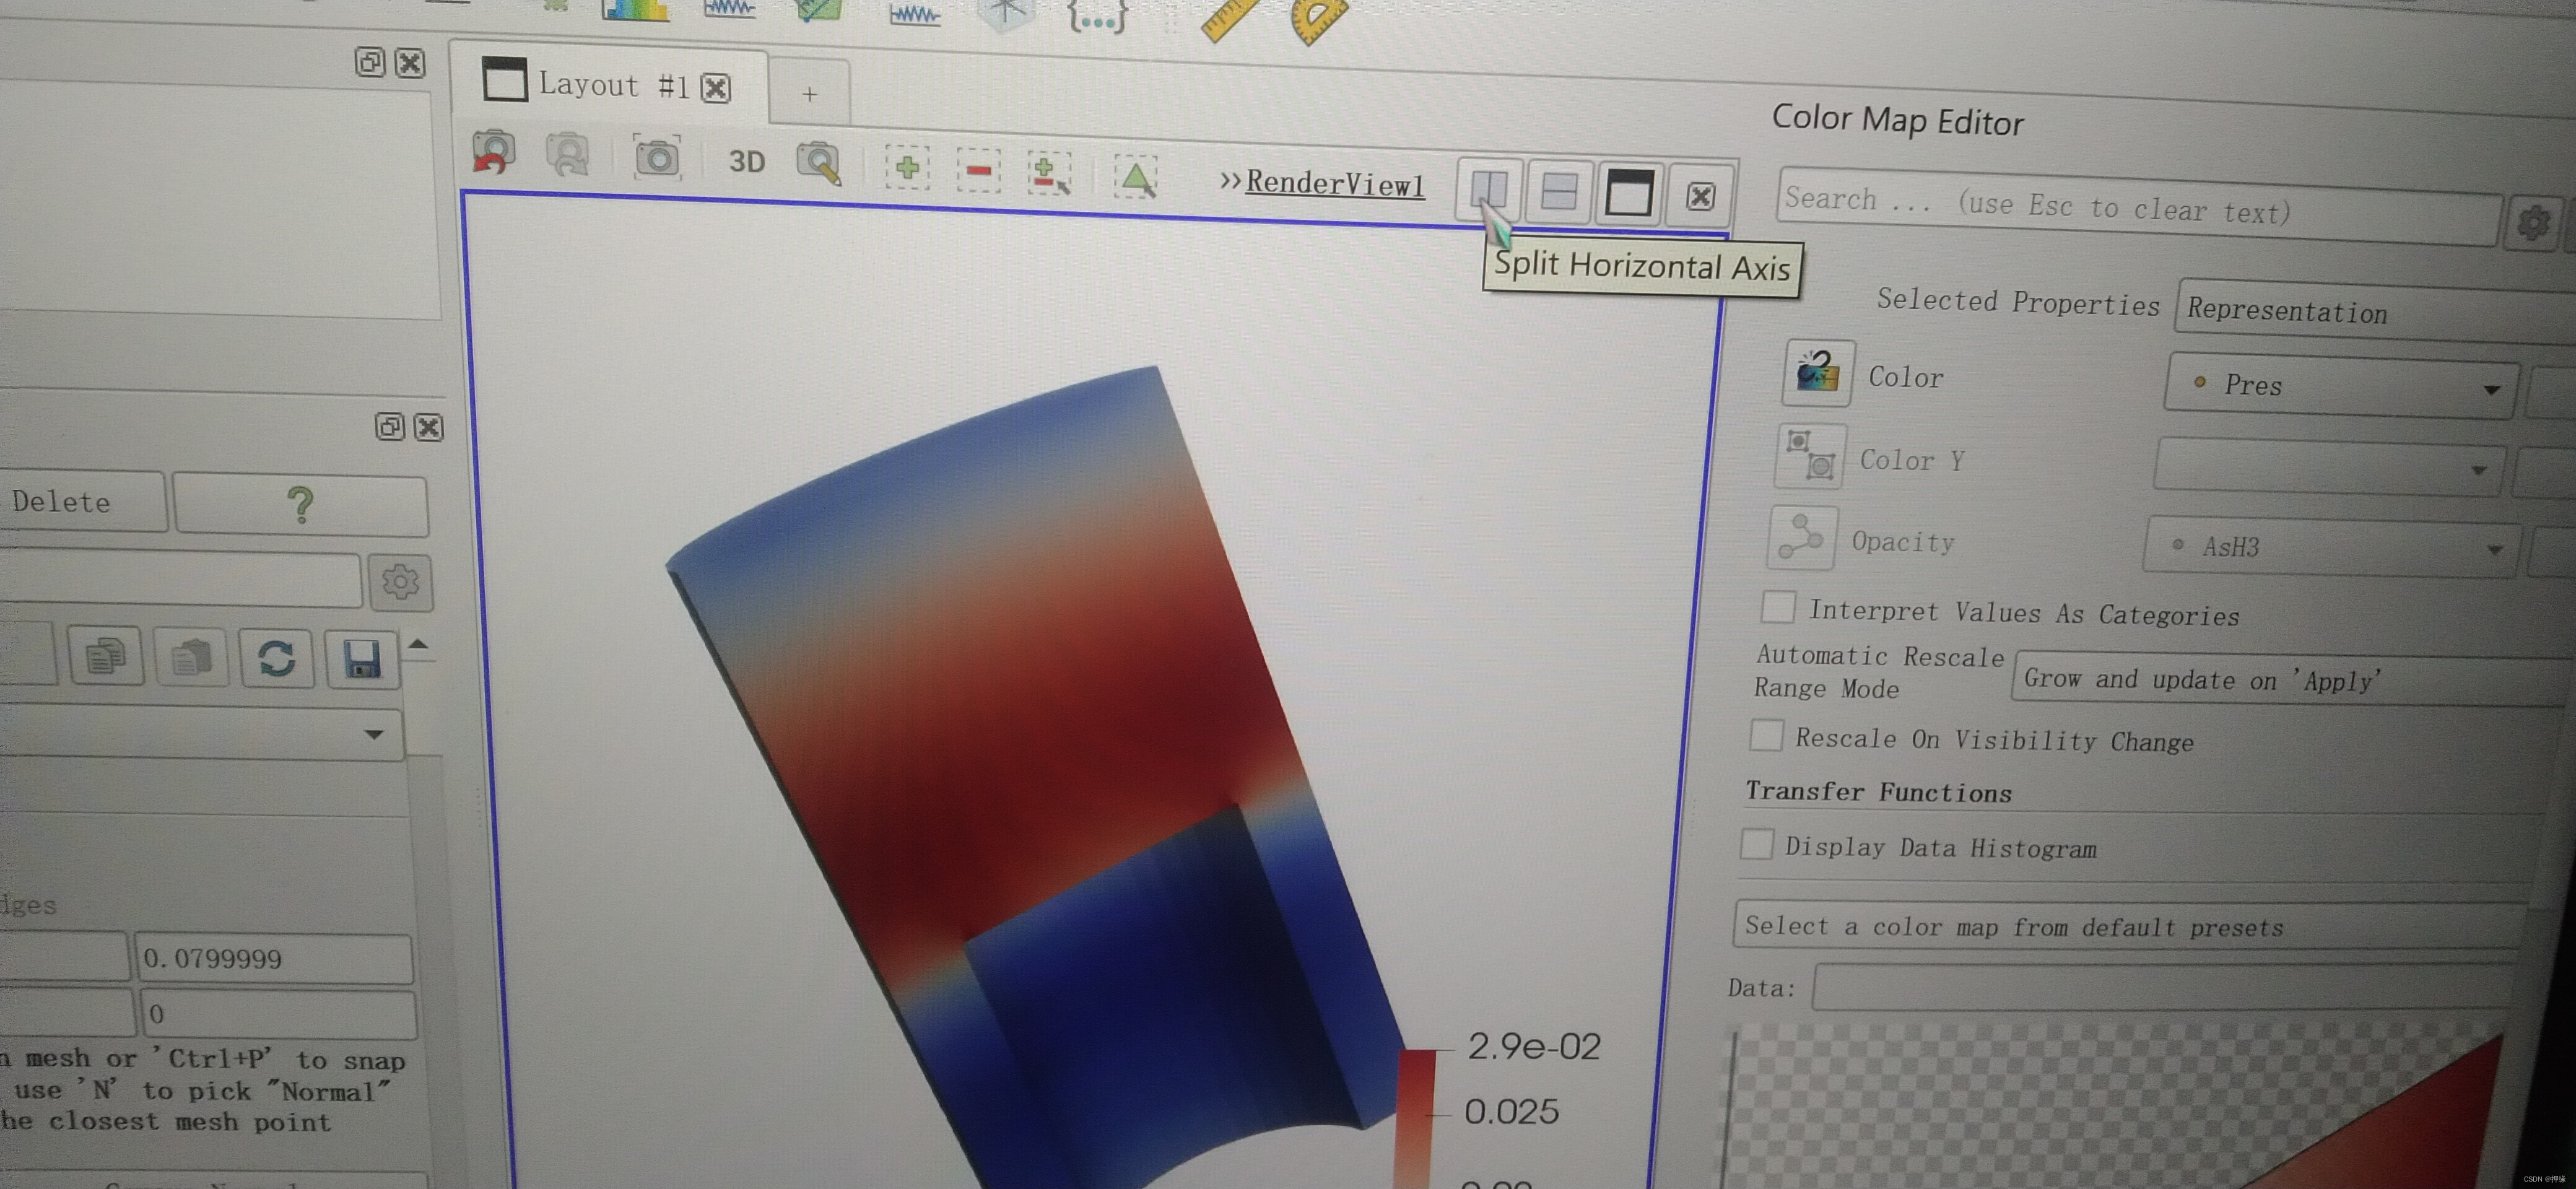
Task: Open the Automatic Rescale Range Mode dropdown
Action: coord(2293,680)
